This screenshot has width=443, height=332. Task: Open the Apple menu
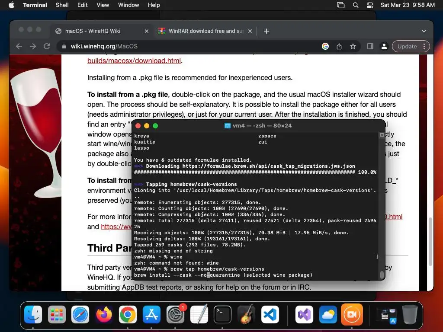pyautogui.click(x=11, y=5)
